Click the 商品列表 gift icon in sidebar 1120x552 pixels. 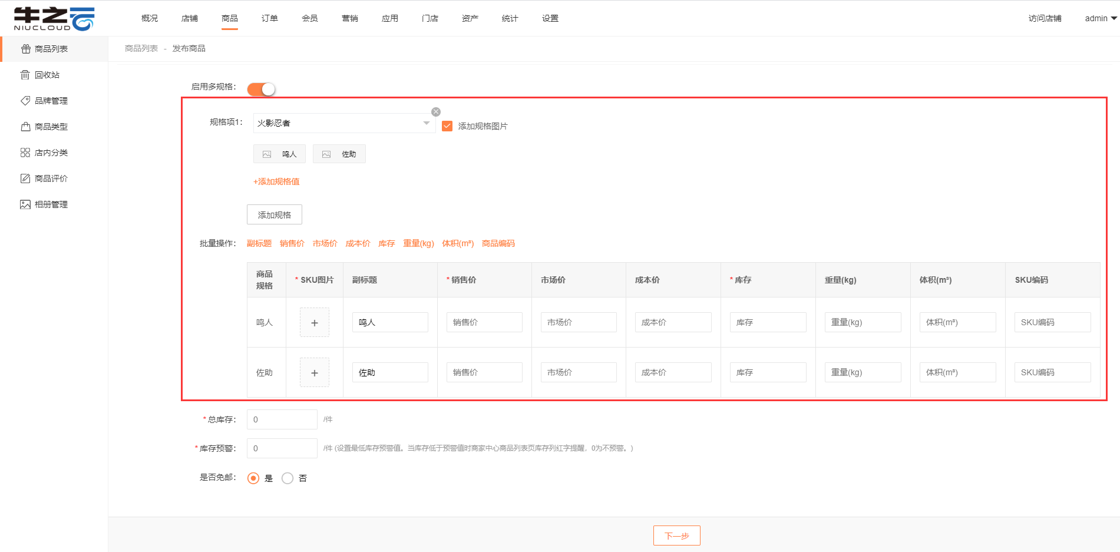tap(25, 49)
